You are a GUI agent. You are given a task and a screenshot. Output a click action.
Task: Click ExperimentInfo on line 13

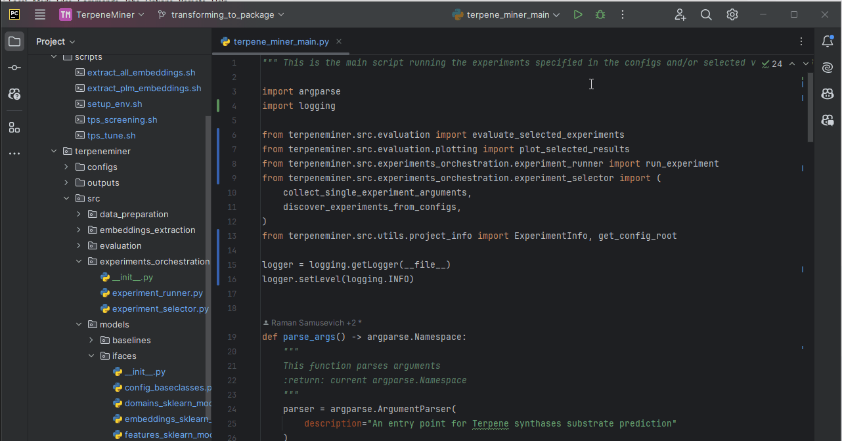click(551, 236)
